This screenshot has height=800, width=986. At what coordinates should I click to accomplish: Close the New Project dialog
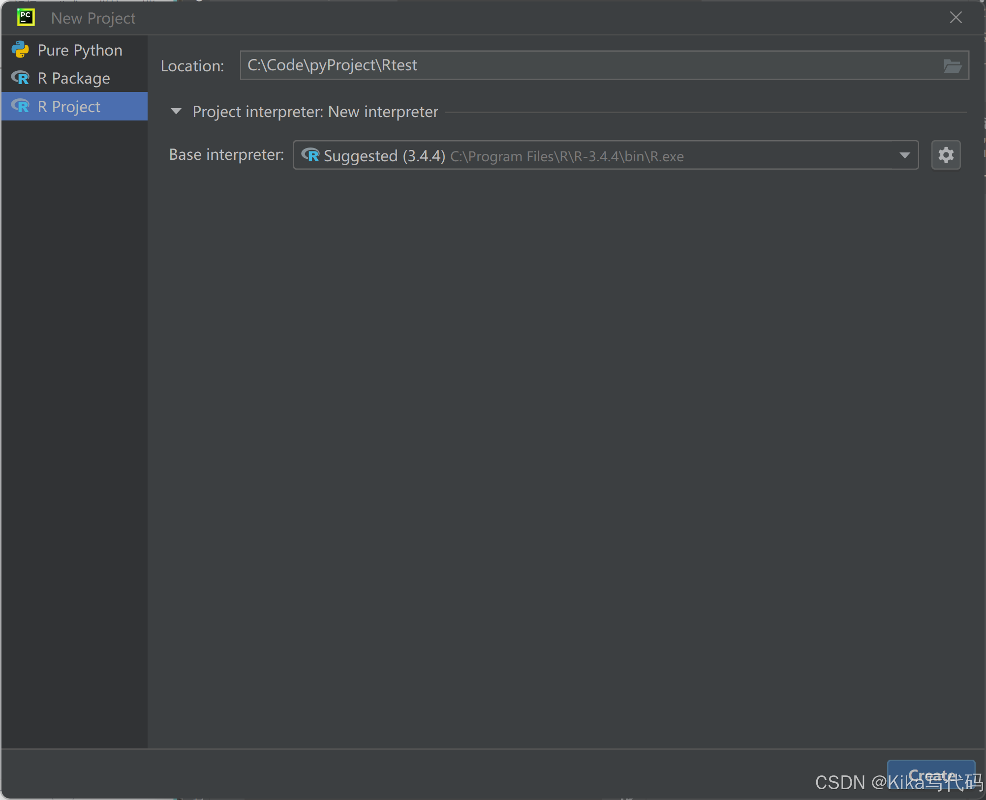click(x=955, y=18)
